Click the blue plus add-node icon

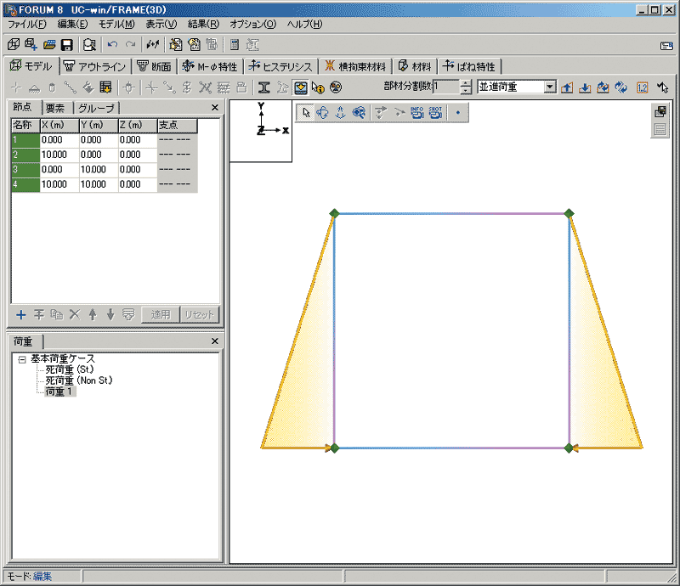point(21,314)
